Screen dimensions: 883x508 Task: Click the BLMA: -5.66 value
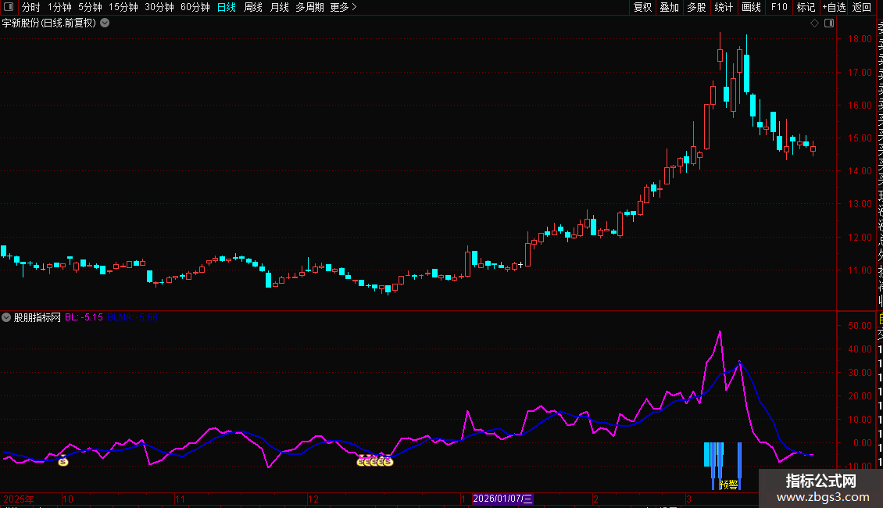(x=132, y=317)
